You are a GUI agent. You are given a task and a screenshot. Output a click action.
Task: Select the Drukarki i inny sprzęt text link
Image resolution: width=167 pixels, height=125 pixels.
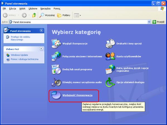coord(129,44)
